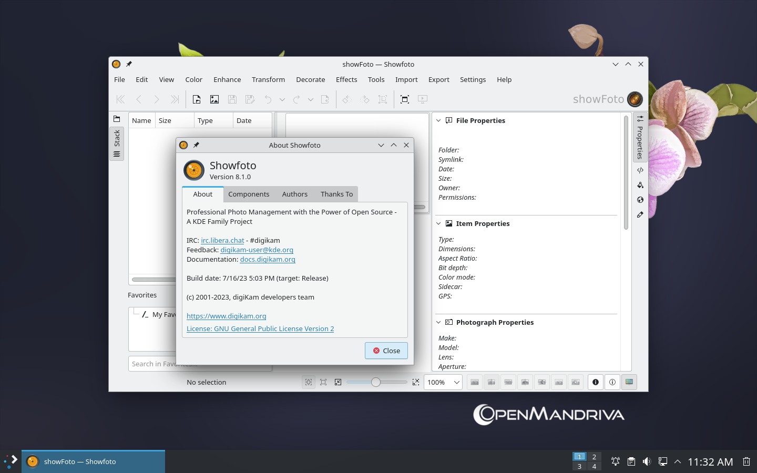Open the Effects menu
The height and width of the screenshot is (473, 757).
(346, 79)
